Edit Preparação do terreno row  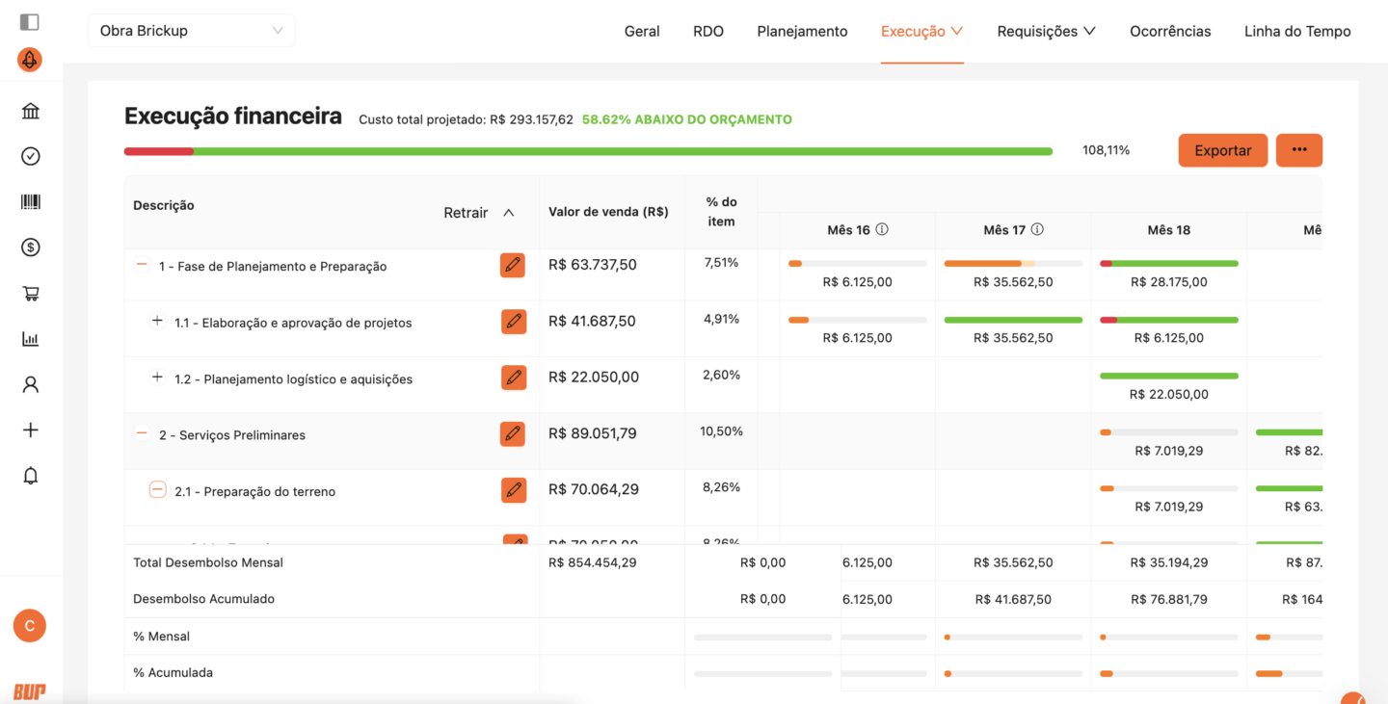(x=514, y=490)
